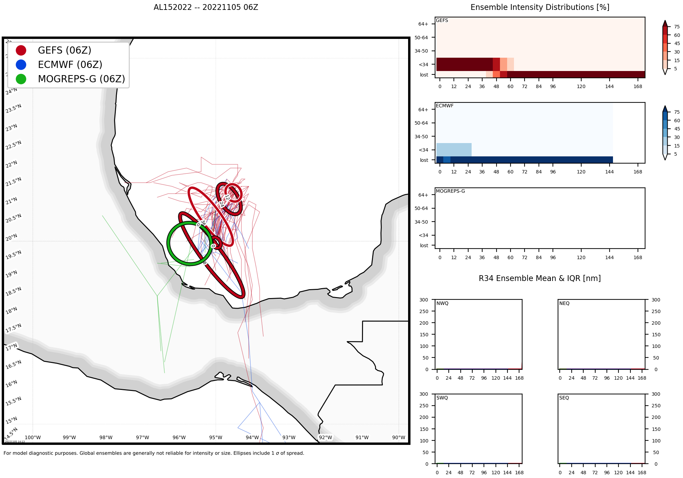
Task: Click the GEFS intensity heatmap panel
Action: 540,47
